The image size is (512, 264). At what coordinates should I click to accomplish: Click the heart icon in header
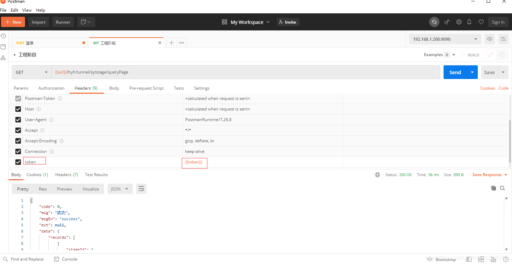click(481, 22)
